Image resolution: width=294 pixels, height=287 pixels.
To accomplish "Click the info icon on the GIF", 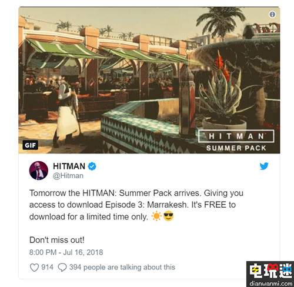I will pos(272,14).
